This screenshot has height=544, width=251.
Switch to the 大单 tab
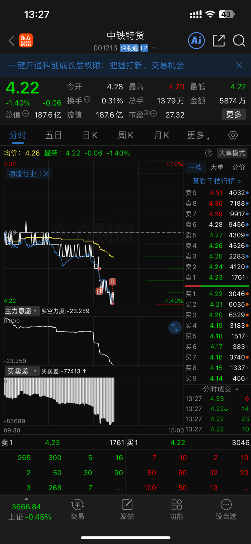tap(217, 167)
